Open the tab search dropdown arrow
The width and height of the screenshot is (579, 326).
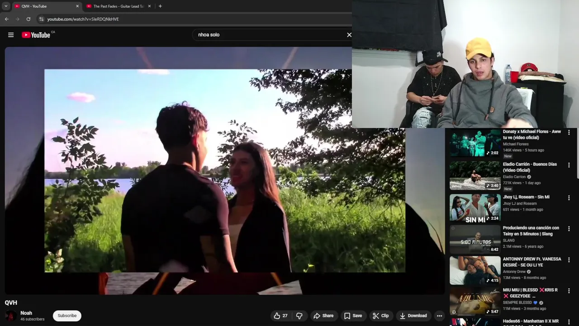(6, 6)
